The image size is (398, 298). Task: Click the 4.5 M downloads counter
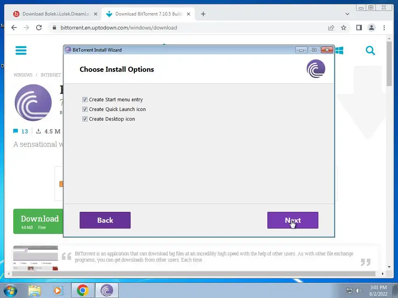48,131
